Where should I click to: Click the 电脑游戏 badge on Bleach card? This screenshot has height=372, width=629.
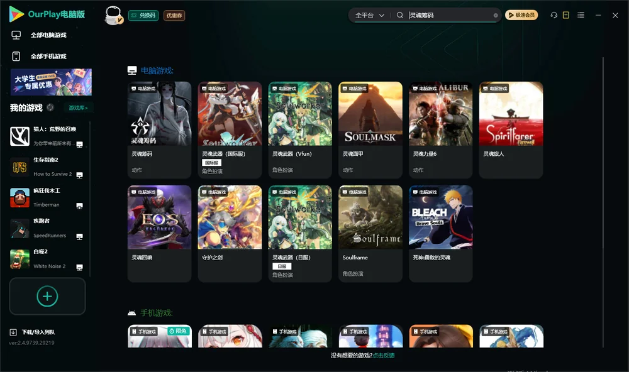(x=425, y=192)
